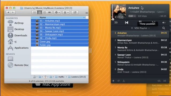Screen dimensions: 171x96
Task: Open the Finder arrange-by dropdown
Action: click(x=66, y=13)
